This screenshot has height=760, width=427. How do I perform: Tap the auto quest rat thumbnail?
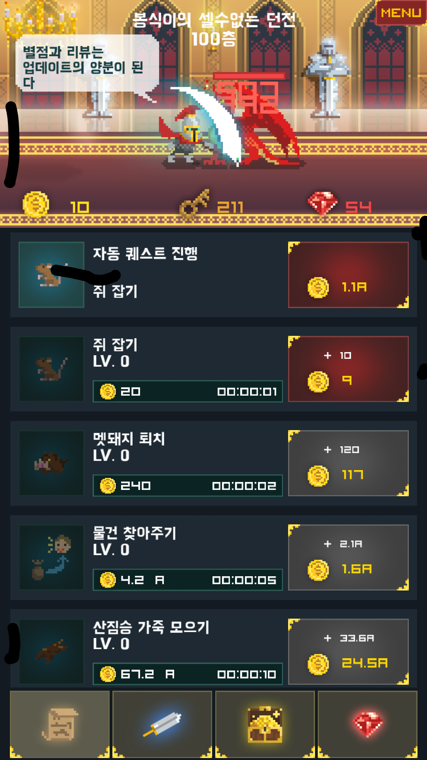pyautogui.click(x=51, y=275)
